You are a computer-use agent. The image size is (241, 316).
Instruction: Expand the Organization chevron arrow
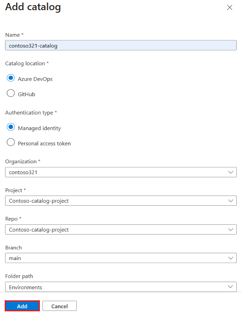tap(230, 172)
